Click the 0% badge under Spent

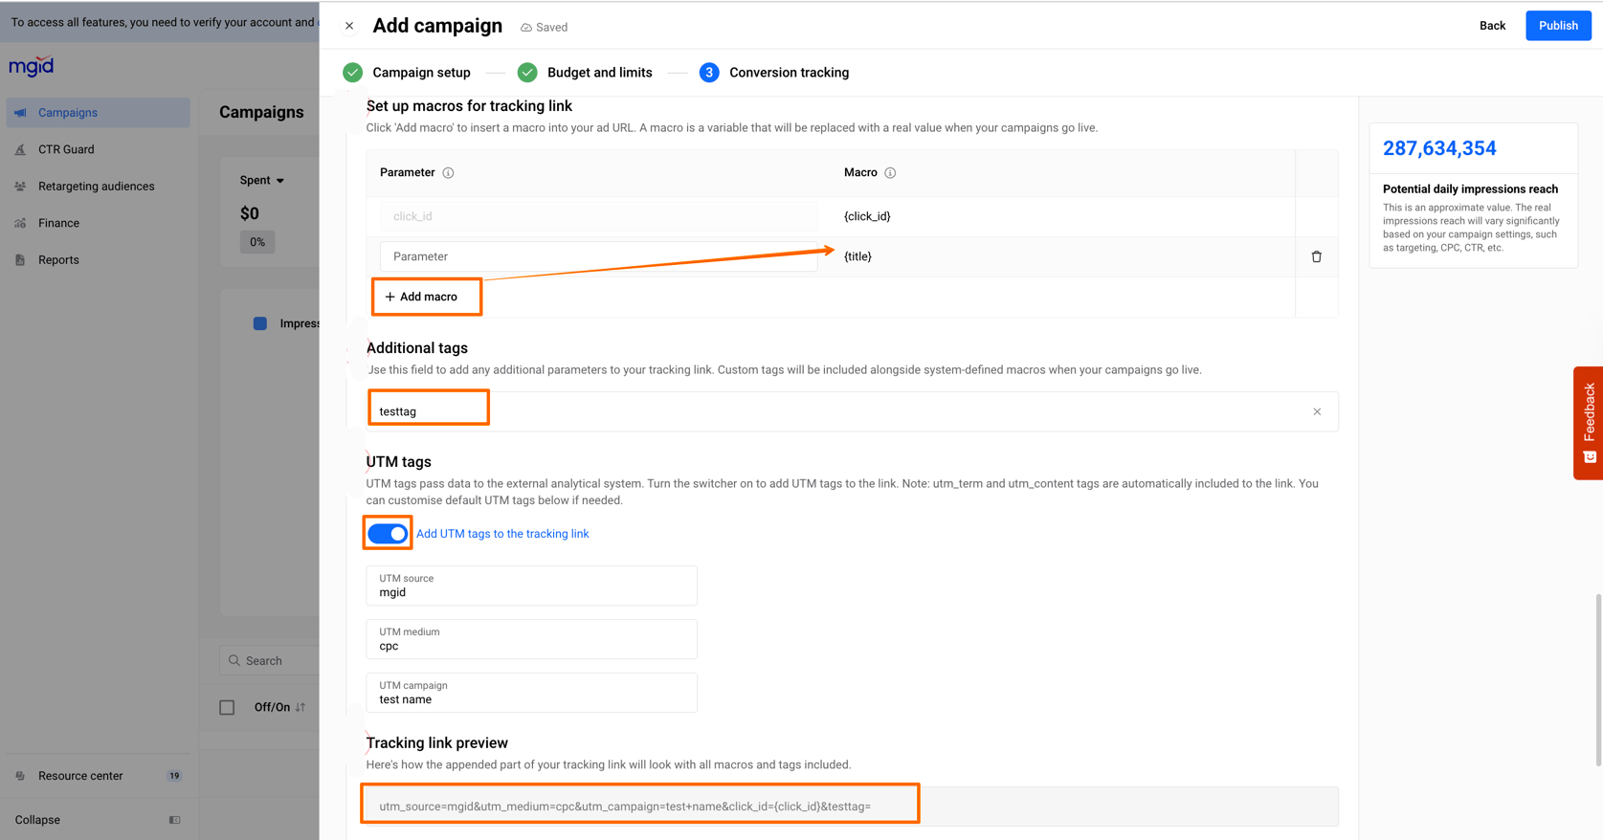[257, 242]
